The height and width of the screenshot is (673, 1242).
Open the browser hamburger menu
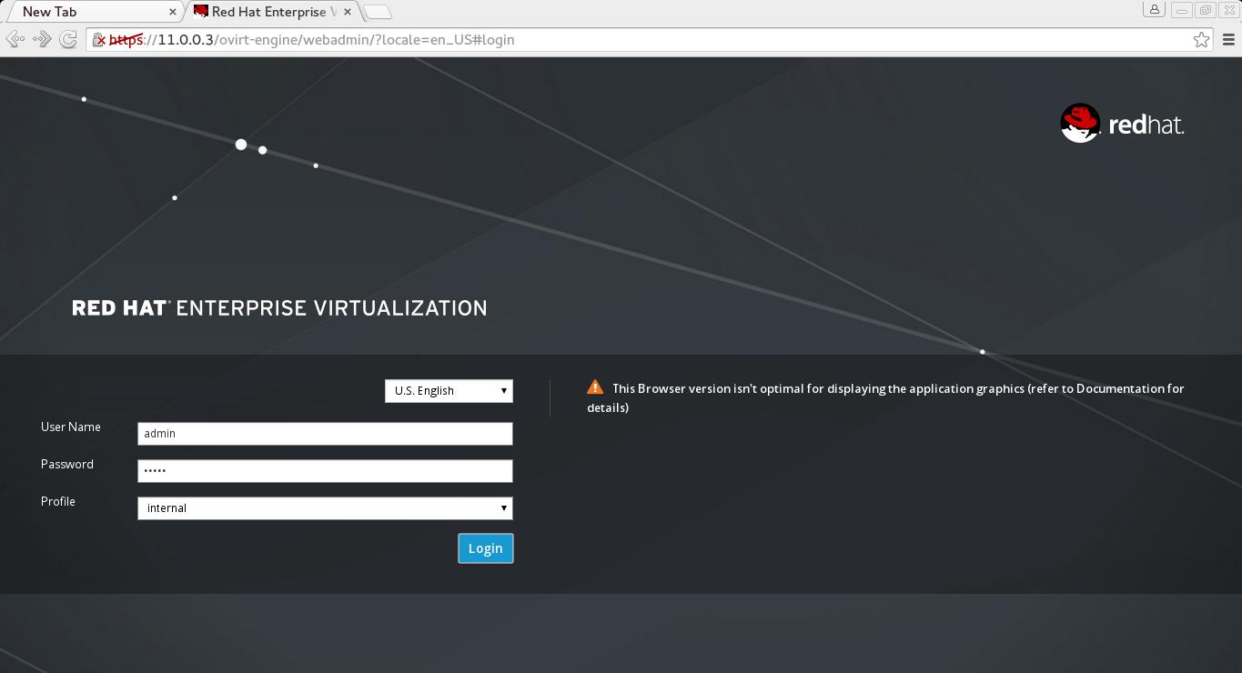1228,39
